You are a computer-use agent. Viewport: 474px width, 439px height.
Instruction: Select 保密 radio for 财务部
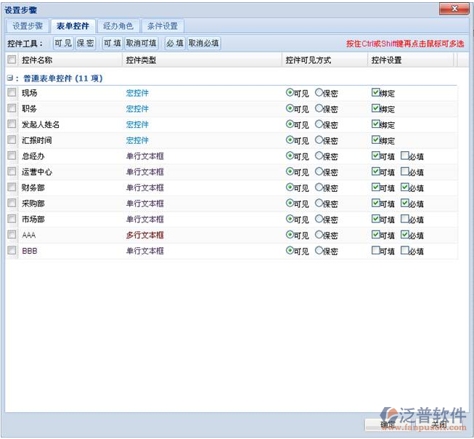[319, 188]
